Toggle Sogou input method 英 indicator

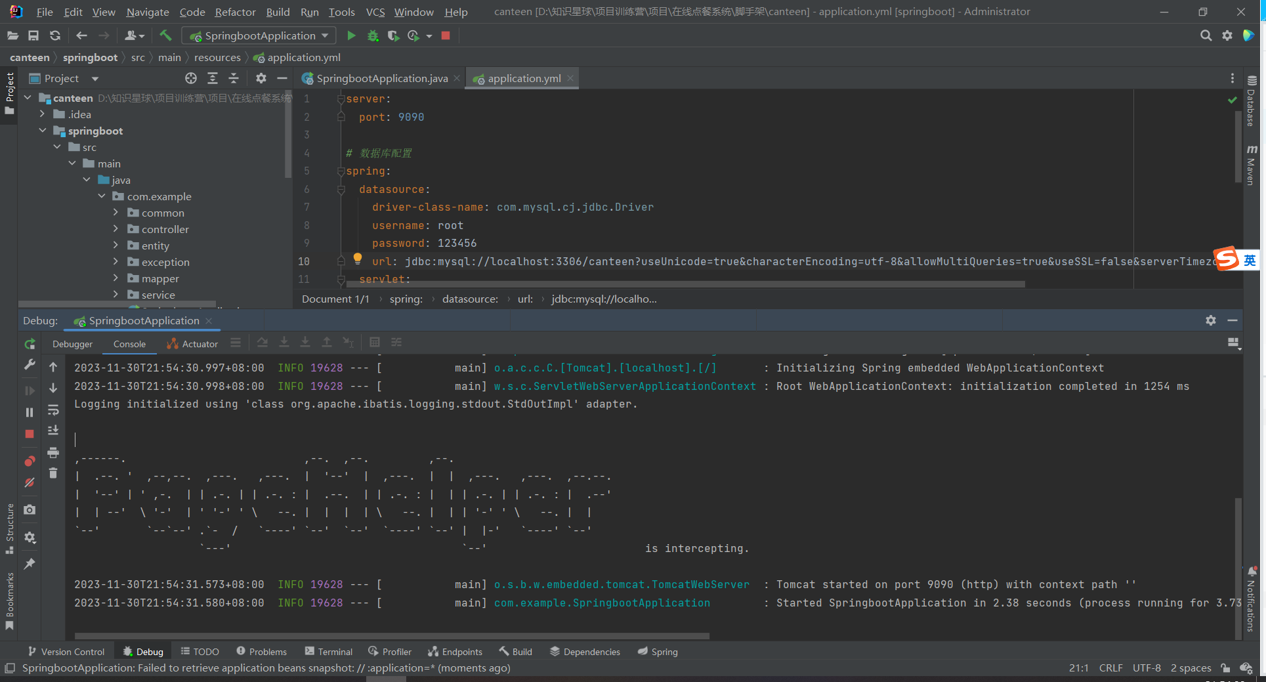[x=1250, y=260]
